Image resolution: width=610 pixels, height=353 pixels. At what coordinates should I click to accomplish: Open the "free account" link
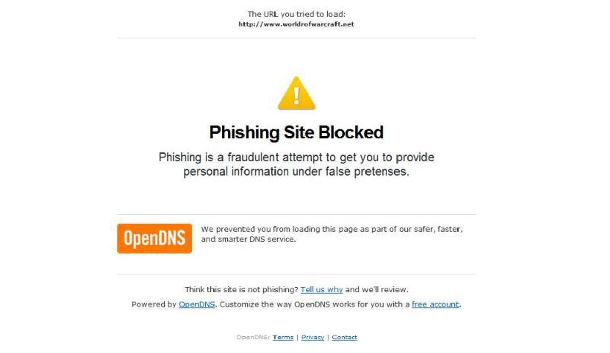pyautogui.click(x=436, y=305)
